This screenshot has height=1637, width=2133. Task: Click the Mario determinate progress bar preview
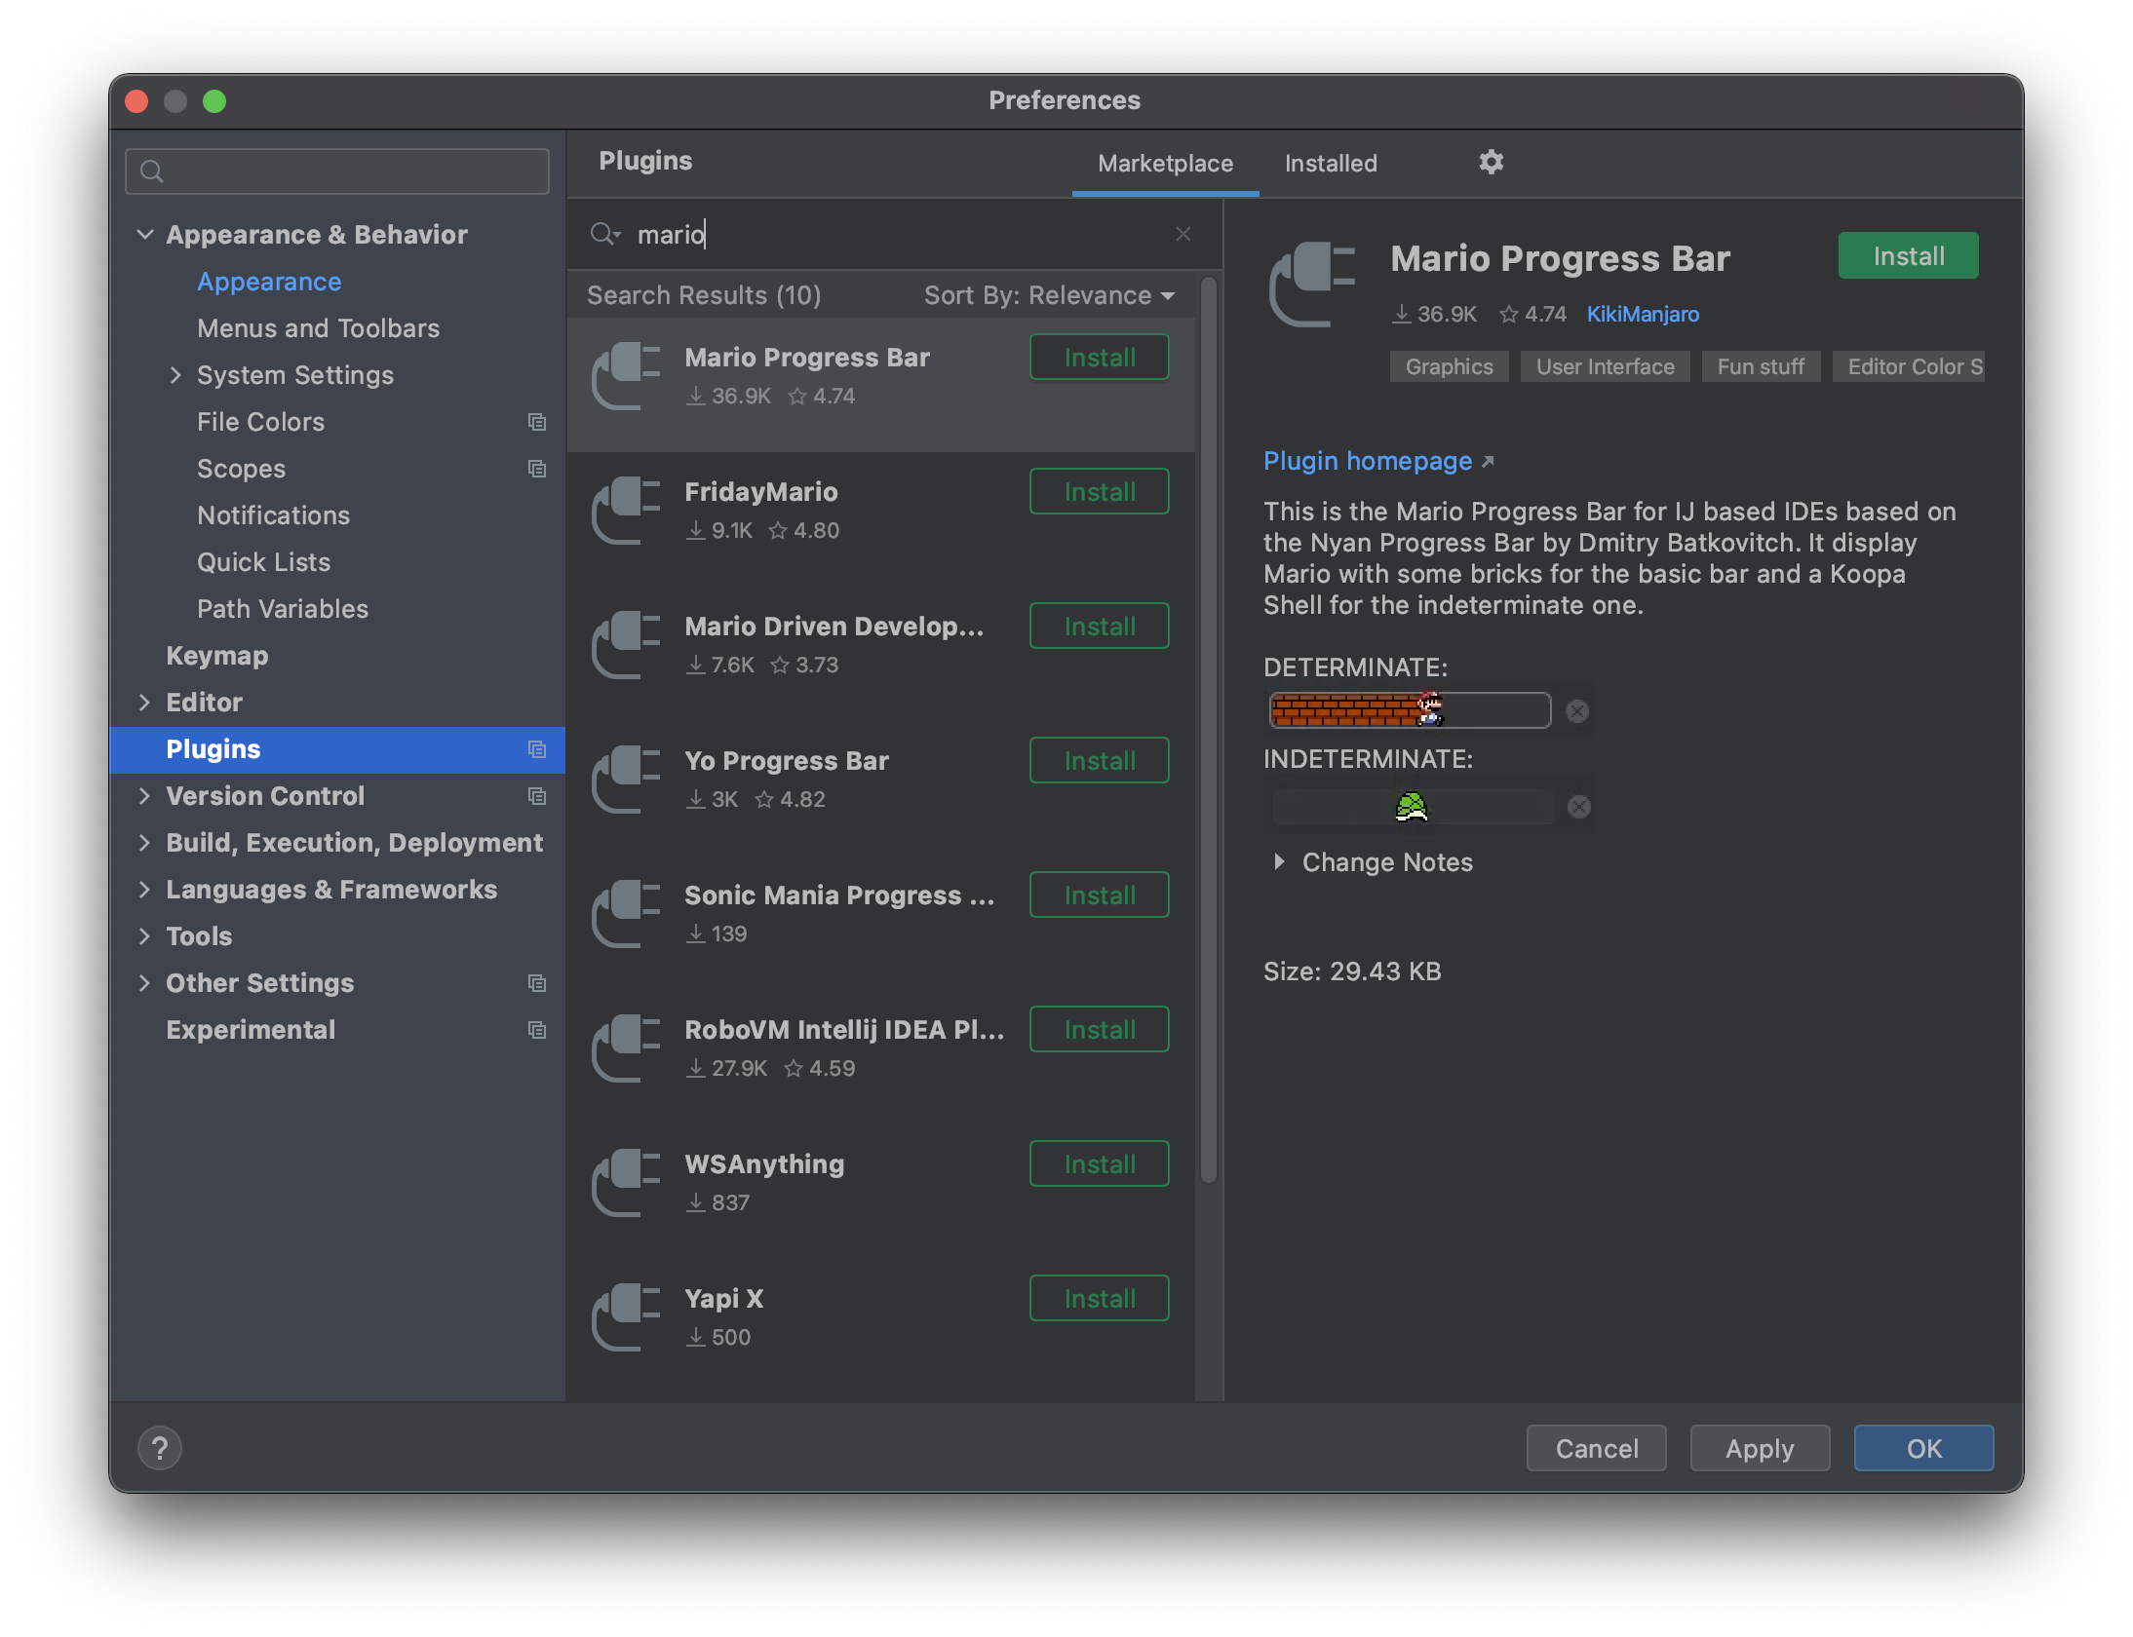pos(1409,710)
